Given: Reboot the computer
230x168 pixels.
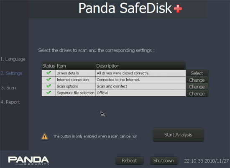Looking at the screenshot, I should [129, 160].
